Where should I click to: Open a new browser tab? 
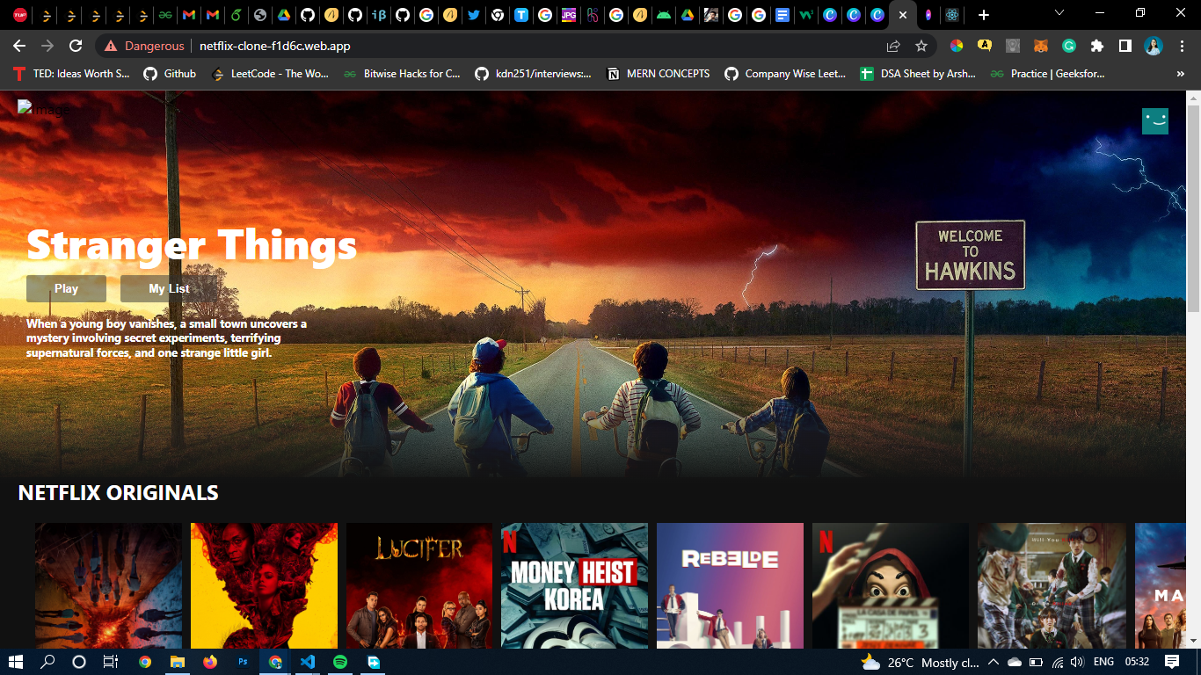(x=984, y=15)
